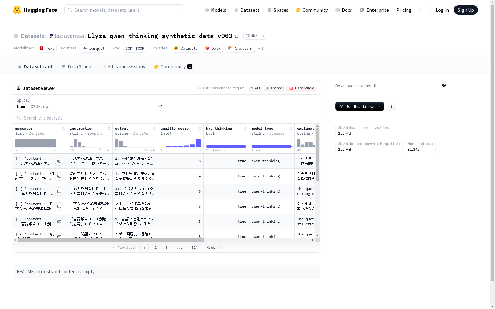495x309 pixels.
Task: Open the kebab menu next to Use this dataset
Action: [391, 106]
